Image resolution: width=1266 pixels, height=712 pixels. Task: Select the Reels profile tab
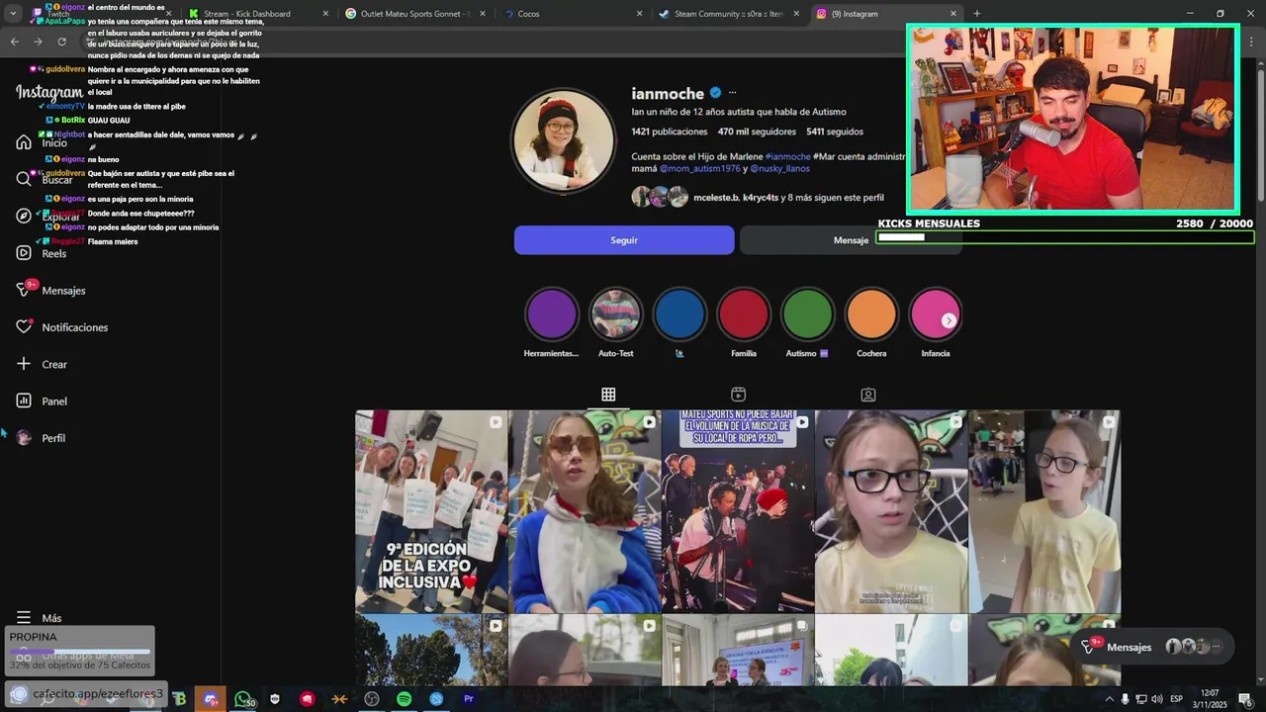(x=738, y=395)
